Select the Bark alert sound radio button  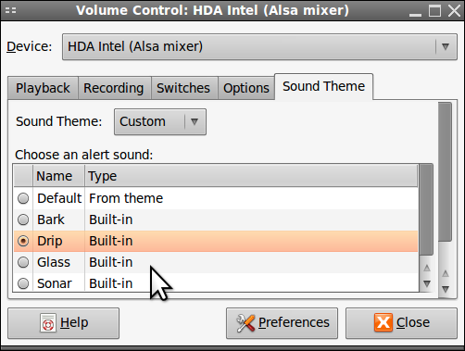(23, 219)
